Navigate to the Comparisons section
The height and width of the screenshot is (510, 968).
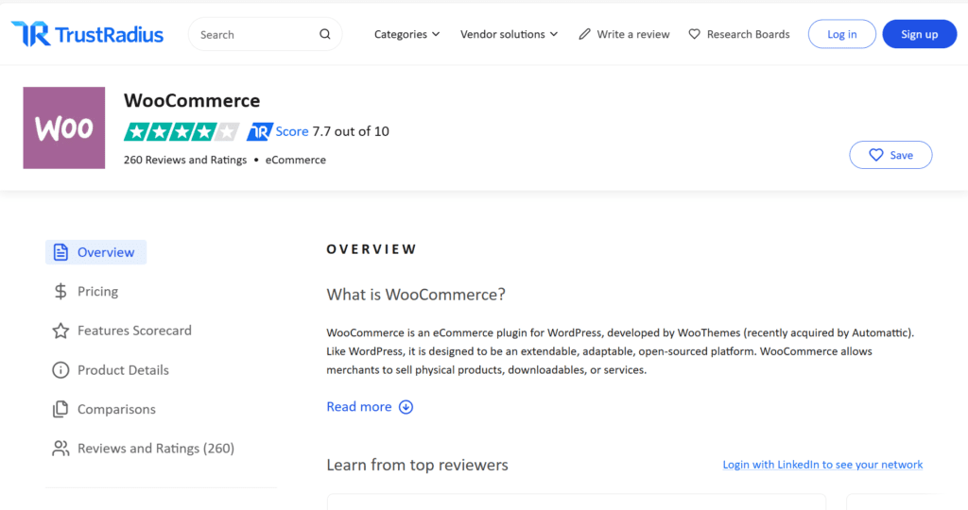(x=116, y=409)
